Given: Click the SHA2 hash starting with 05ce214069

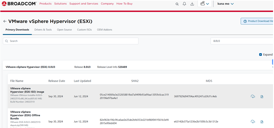Looking at the screenshot, I should (134, 97).
